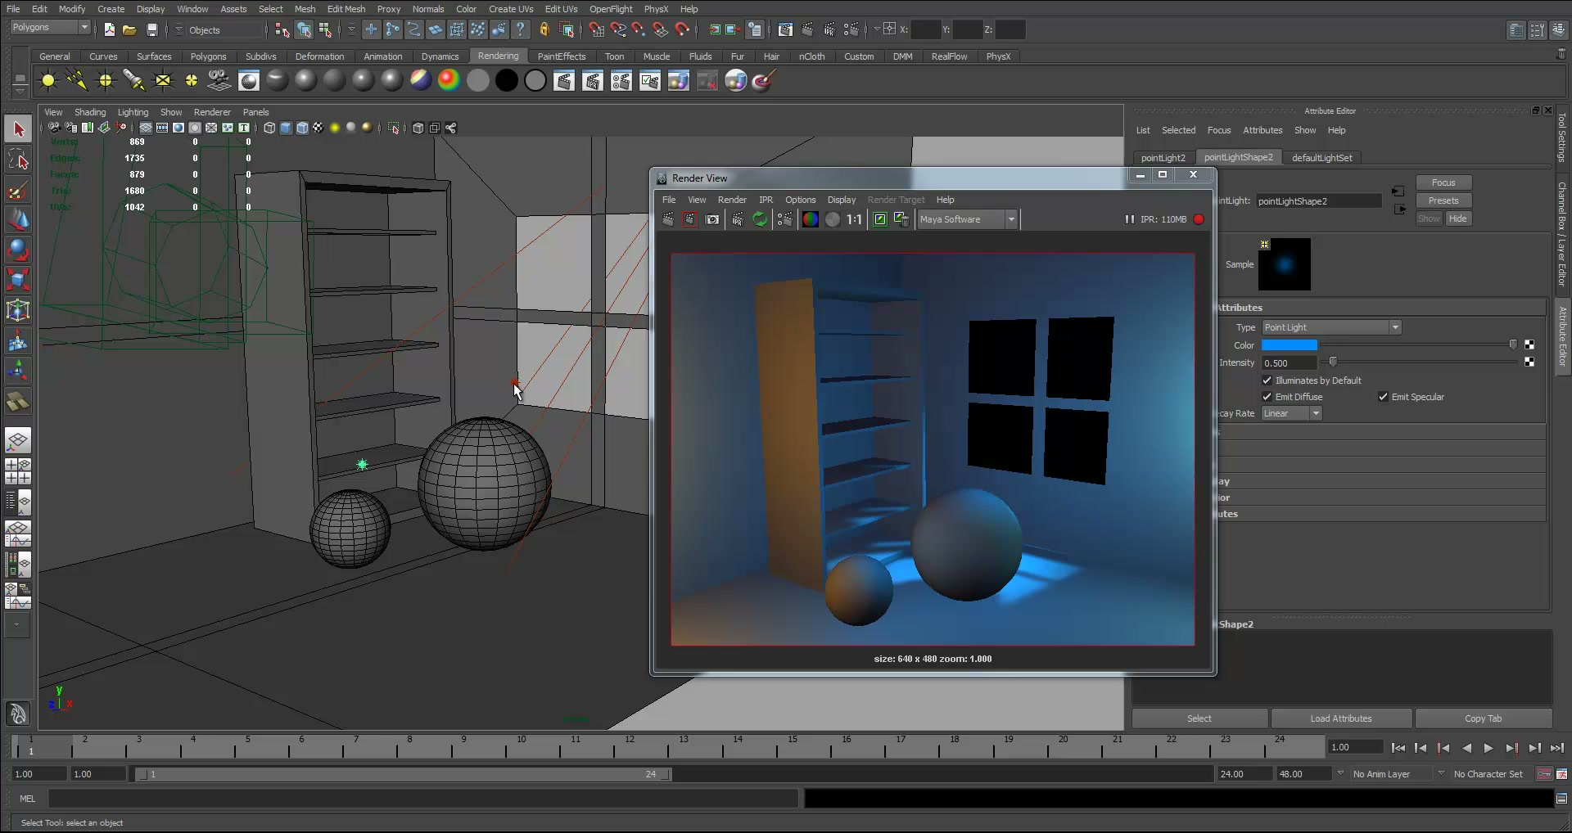Open Maya Software renderer dropdown
Screen dimensions: 1572x833
968,219
